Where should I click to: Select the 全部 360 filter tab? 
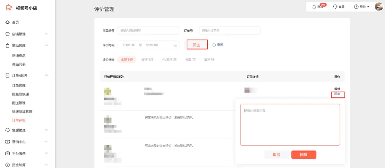tap(127, 59)
